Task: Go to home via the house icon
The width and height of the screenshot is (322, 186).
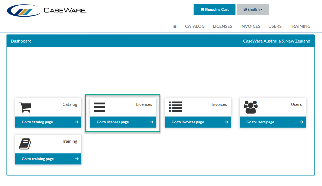Action: tap(175, 26)
